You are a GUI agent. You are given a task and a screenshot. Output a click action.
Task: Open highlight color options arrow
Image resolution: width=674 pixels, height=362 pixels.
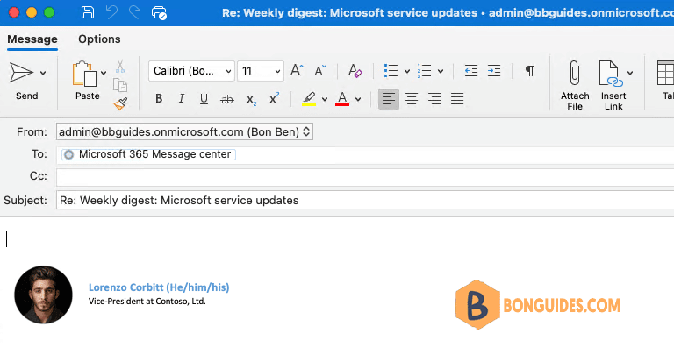[325, 100]
